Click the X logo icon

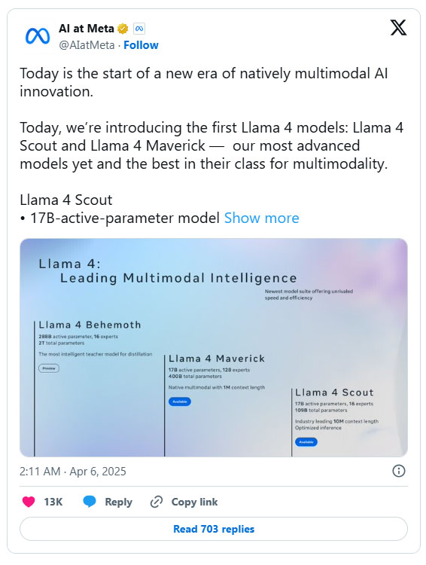398,28
